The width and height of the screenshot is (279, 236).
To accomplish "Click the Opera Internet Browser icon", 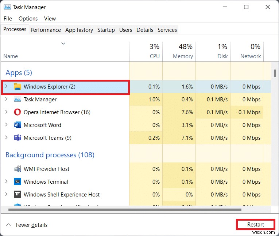I will (18, 112).
